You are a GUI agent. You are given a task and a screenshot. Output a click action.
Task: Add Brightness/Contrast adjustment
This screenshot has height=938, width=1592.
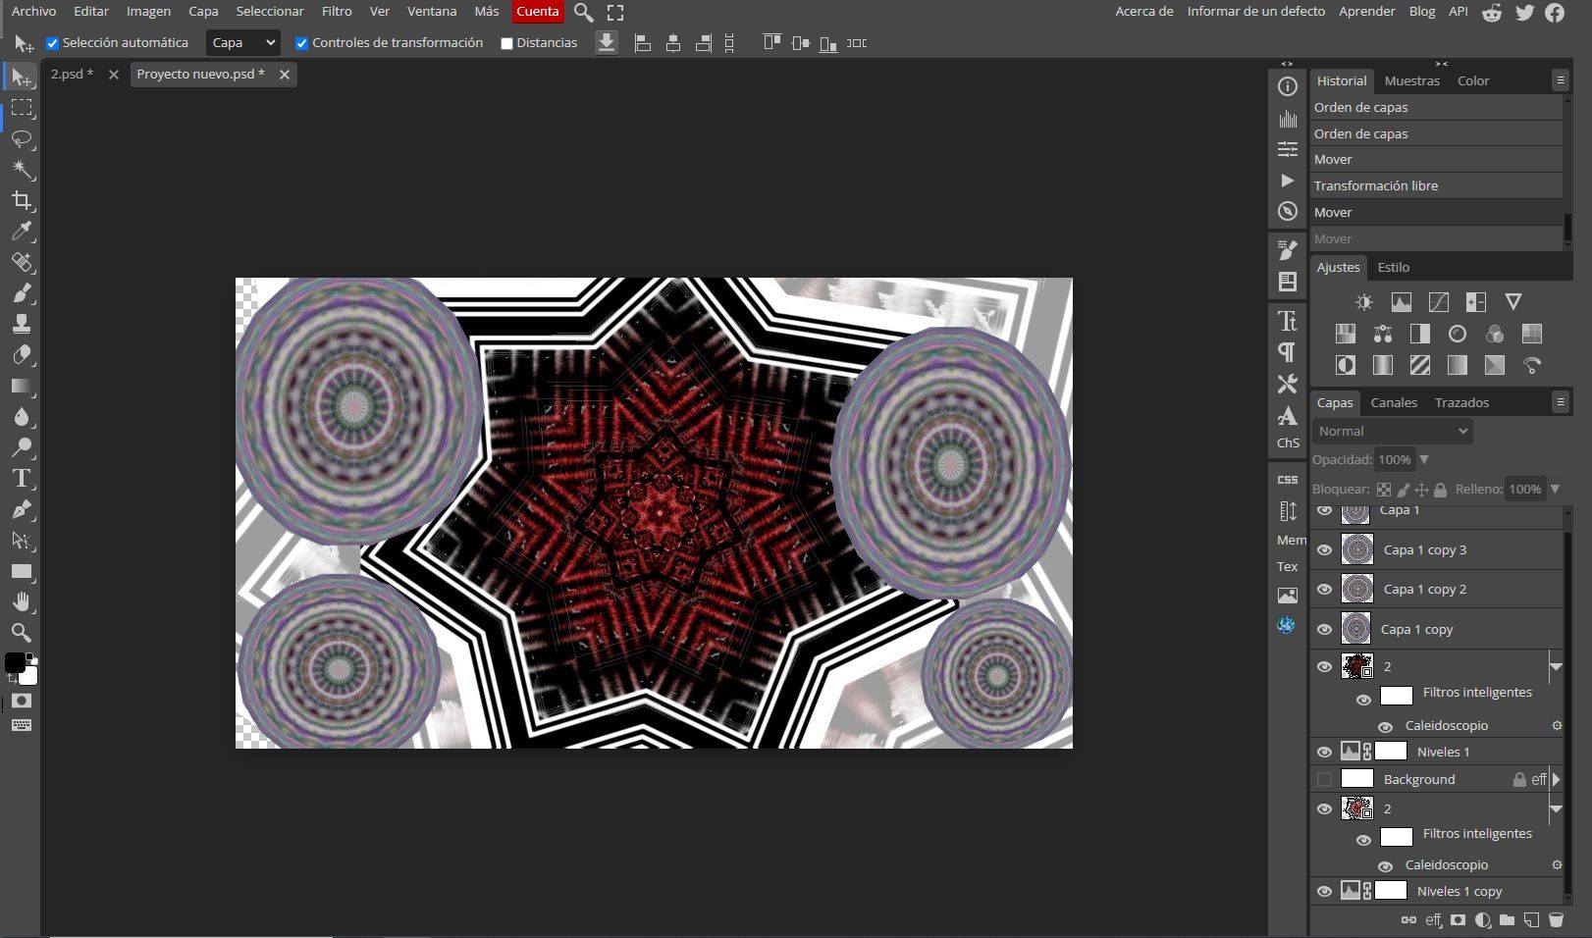point(1364,302)
